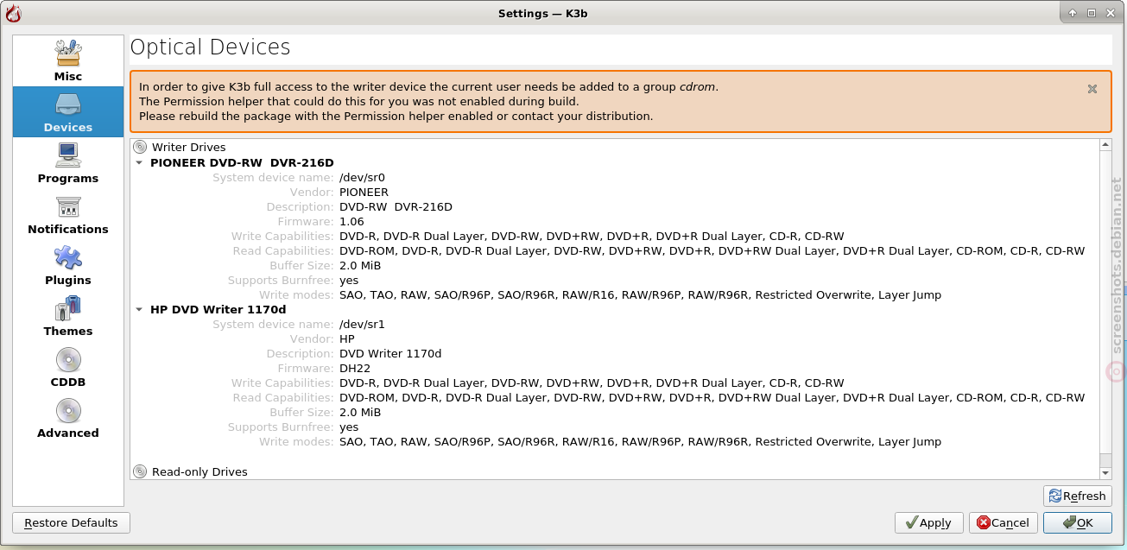Click the Vendor value PIONEER
The image size is (1127, 550).
pyautogui.click(x=364, y=193)
